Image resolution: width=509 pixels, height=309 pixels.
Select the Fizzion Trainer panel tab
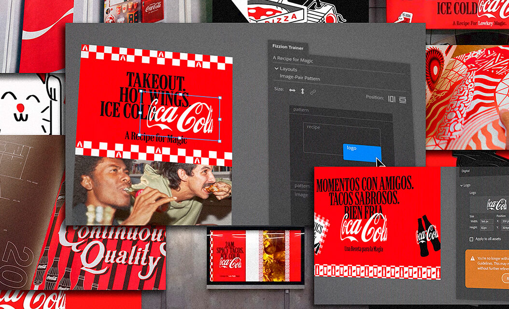click(x=288, y=47)
